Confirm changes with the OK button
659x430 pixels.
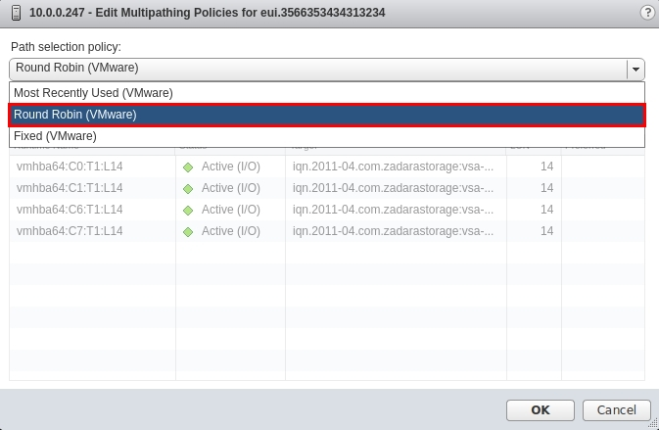tap(540, 410)
